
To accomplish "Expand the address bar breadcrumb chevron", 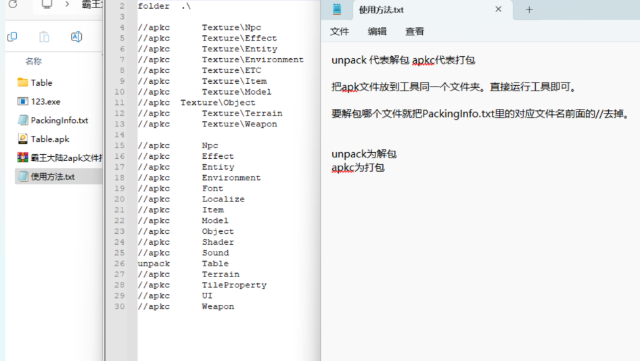I will (67, 5).
